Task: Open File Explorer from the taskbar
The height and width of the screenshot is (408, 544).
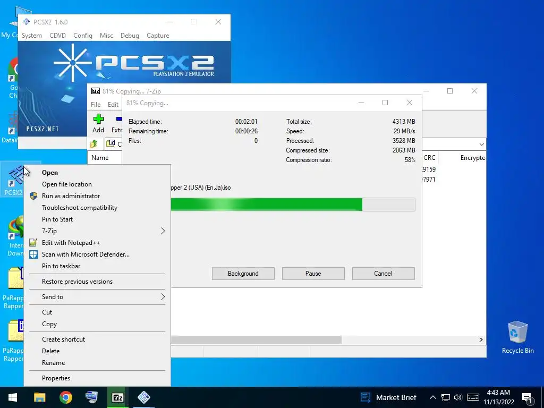Action: coord(39,397)
